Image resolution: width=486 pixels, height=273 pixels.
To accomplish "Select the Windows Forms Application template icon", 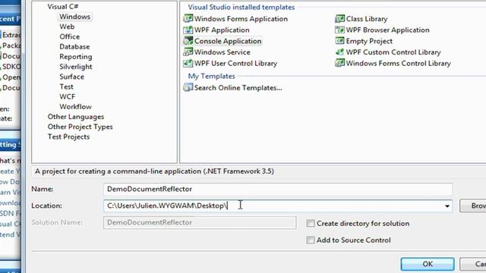I will pyautogui.click(x=188, y=18).
